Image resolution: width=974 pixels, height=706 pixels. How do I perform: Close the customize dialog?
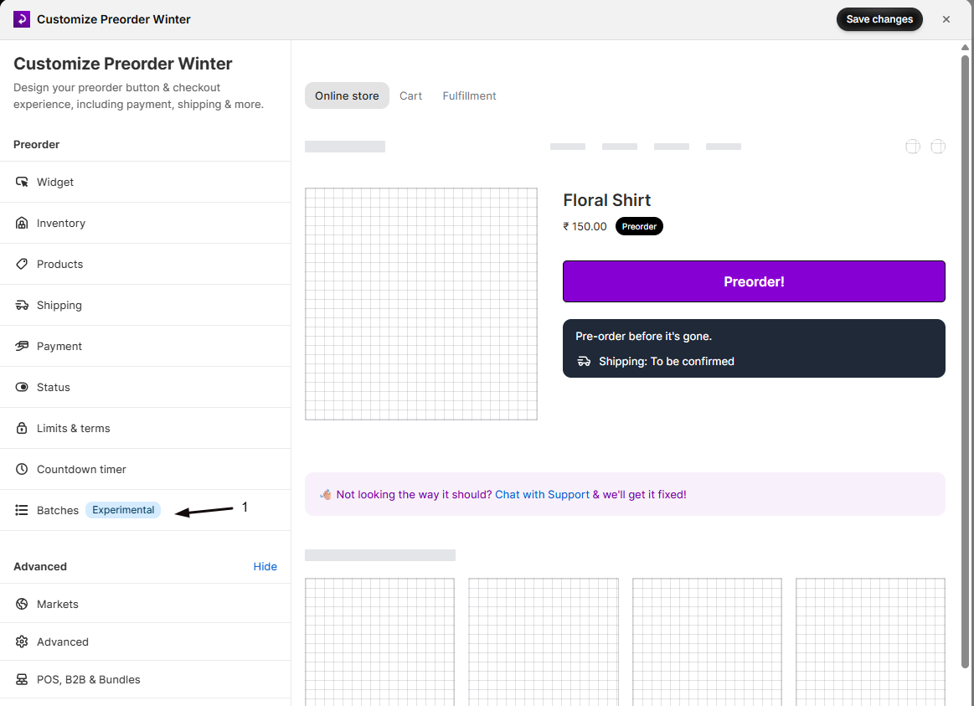(x=946, y=19)
